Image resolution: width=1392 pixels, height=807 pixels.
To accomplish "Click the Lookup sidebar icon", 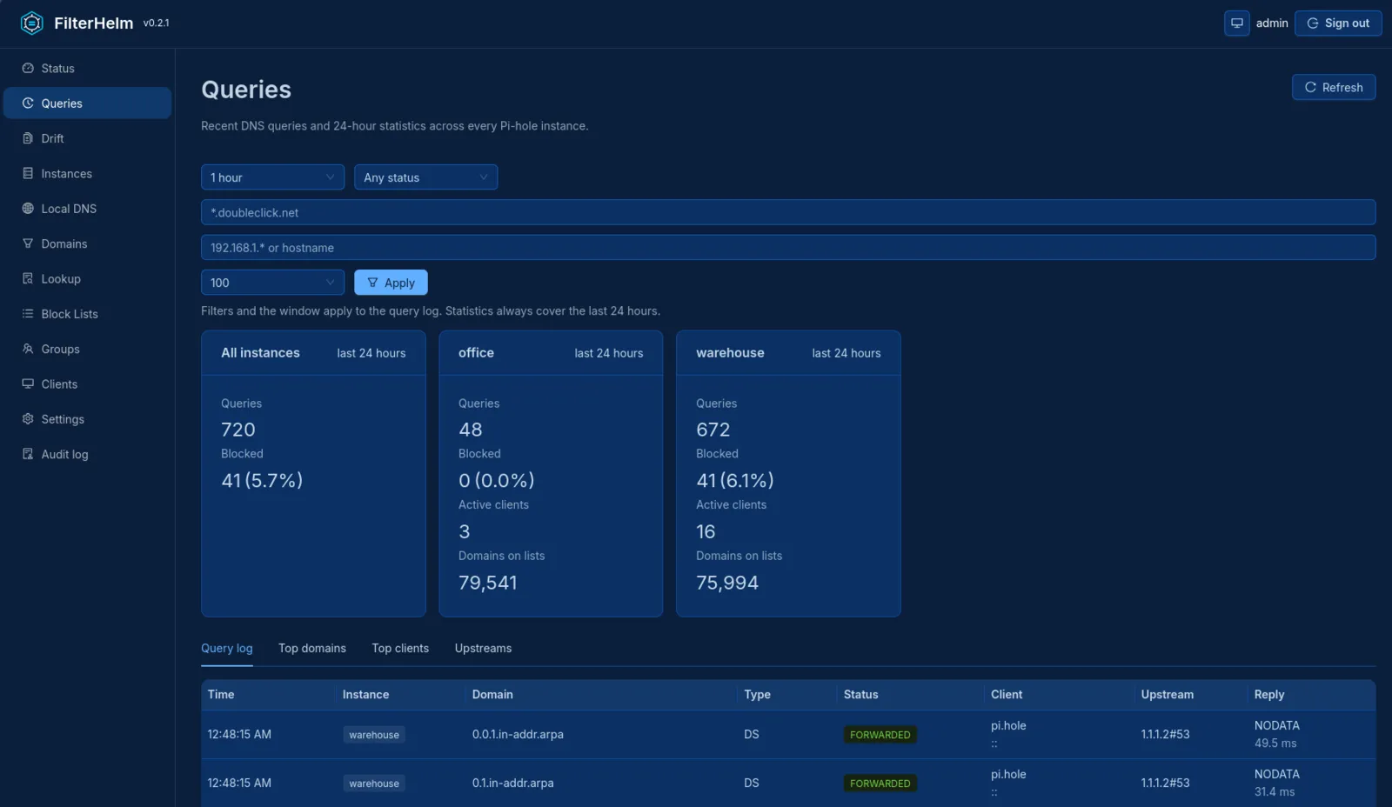I will [28, 278].
